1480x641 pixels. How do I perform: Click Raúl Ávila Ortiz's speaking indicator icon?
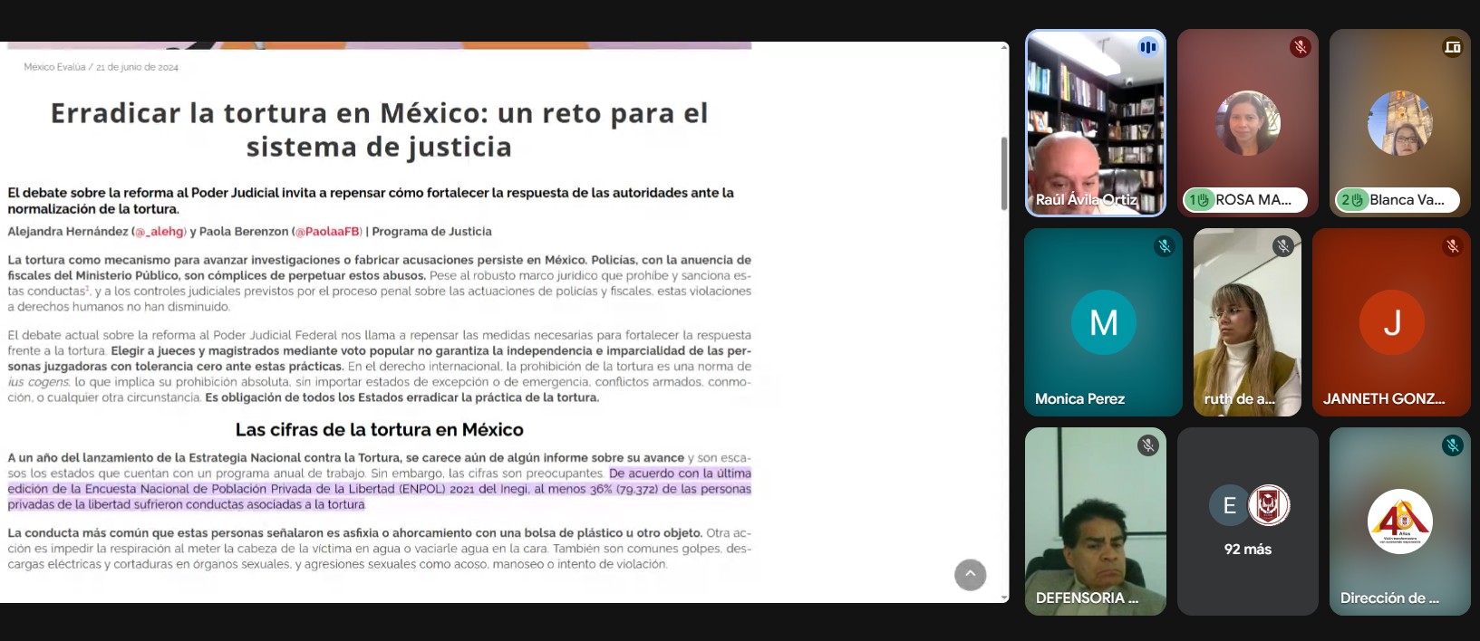tap(1147, 47)
